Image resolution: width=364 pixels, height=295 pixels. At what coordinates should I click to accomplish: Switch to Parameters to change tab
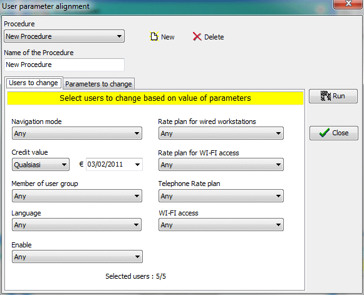98,84
